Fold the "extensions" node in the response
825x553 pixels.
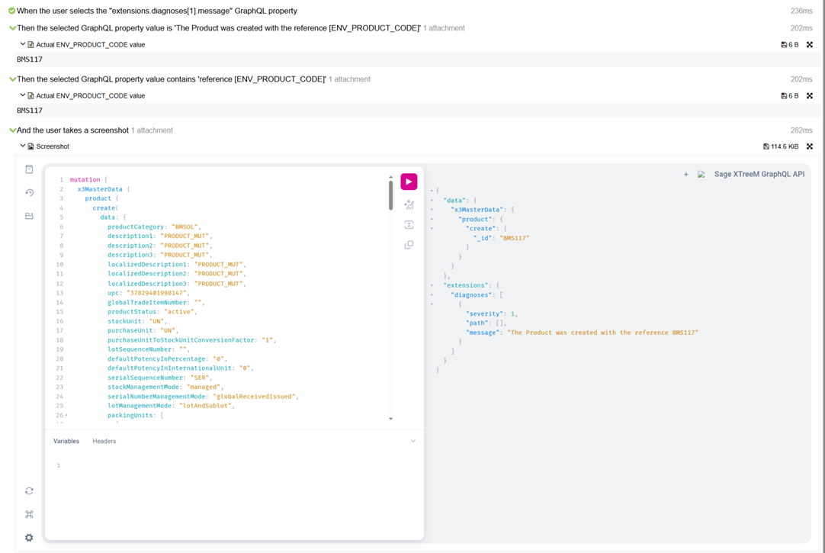point(432,285)
